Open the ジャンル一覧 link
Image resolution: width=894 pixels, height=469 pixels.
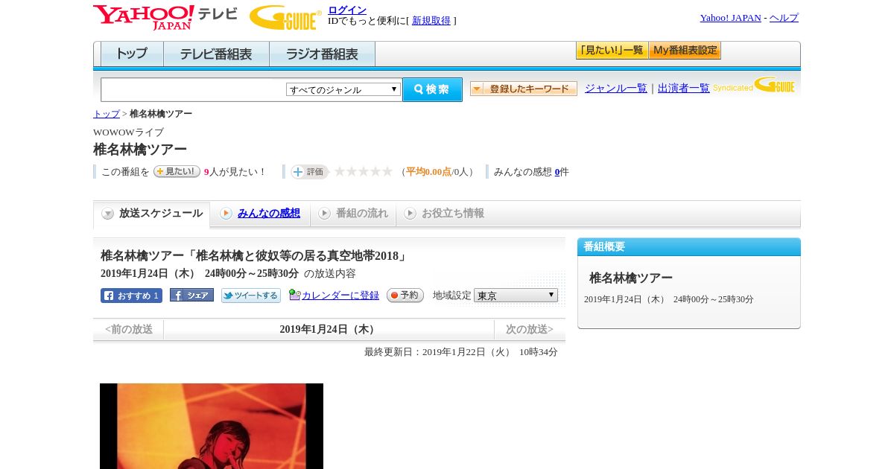[616, 88]
